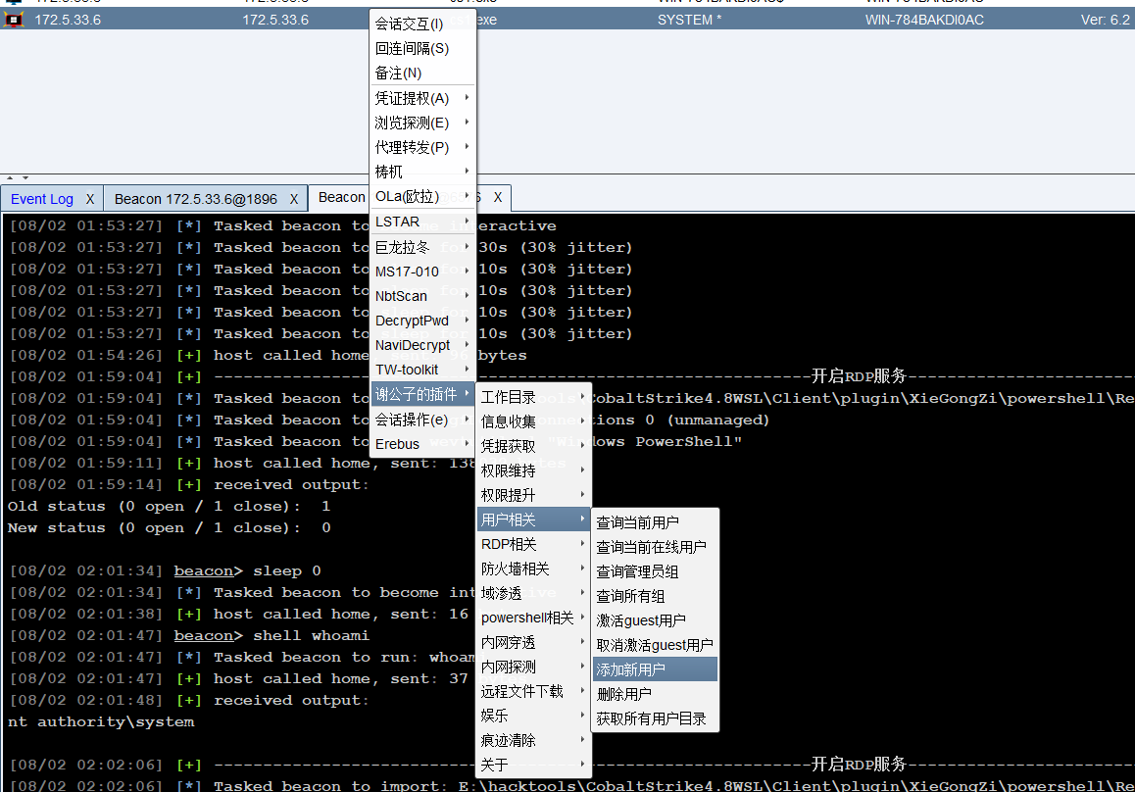Screen dimensions: 1135x792
Task: Open the LSTAR submenu
Action: [x=422, y=222]
